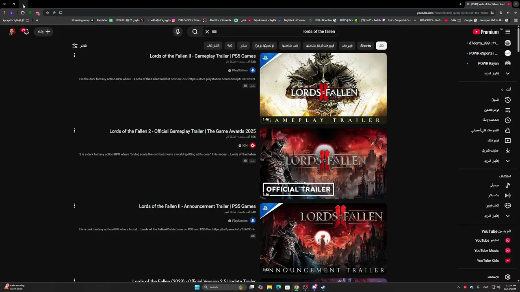Reload the page with browser refresh
The image size is (520, 292).
pyautogui.click(x=500, y=13)
